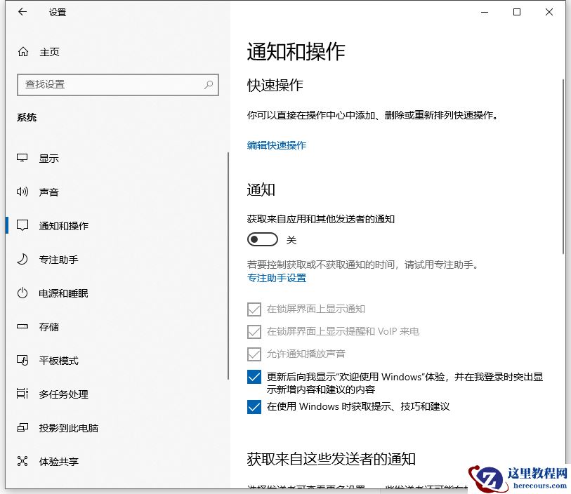Click the search dropdown magnifier in 查找设置
This screenshot has height=494, width=571.
click(209, 84)
